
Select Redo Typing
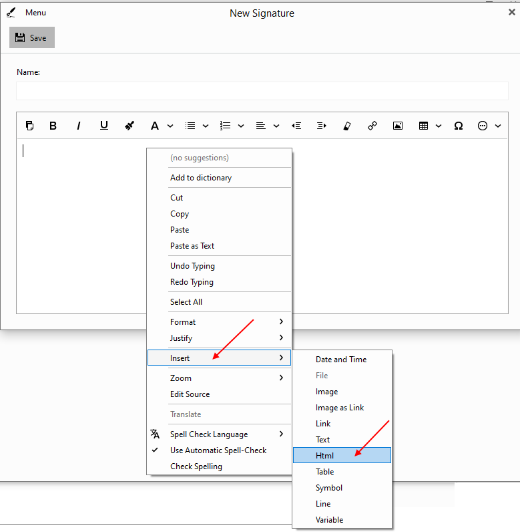[219, 282]
